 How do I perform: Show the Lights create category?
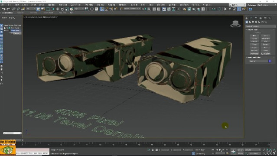click(x=253, y=22)
